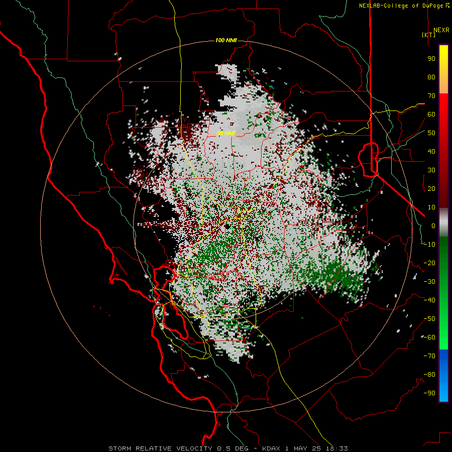Click the 60 value on the velocity scale

(431, 115)
